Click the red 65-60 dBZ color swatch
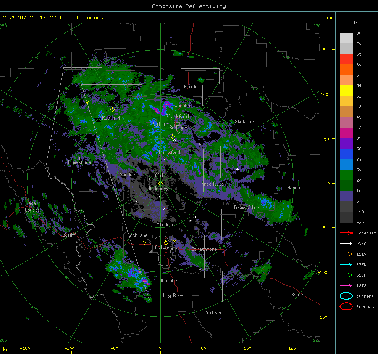 346,59
